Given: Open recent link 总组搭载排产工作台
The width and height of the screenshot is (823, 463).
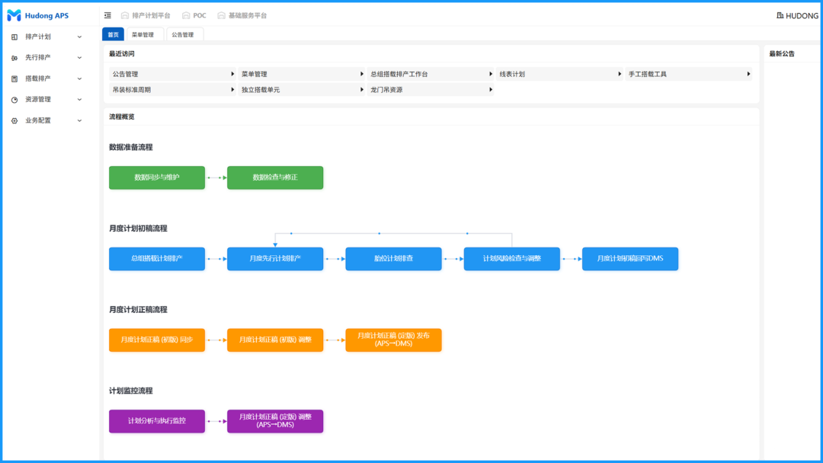Looking at the screenshot, I should click(x=431, y=74).
